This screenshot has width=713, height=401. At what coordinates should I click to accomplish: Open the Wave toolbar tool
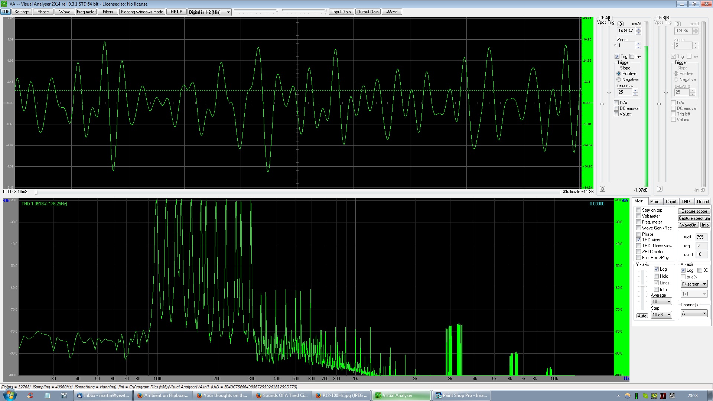point(65,12)
